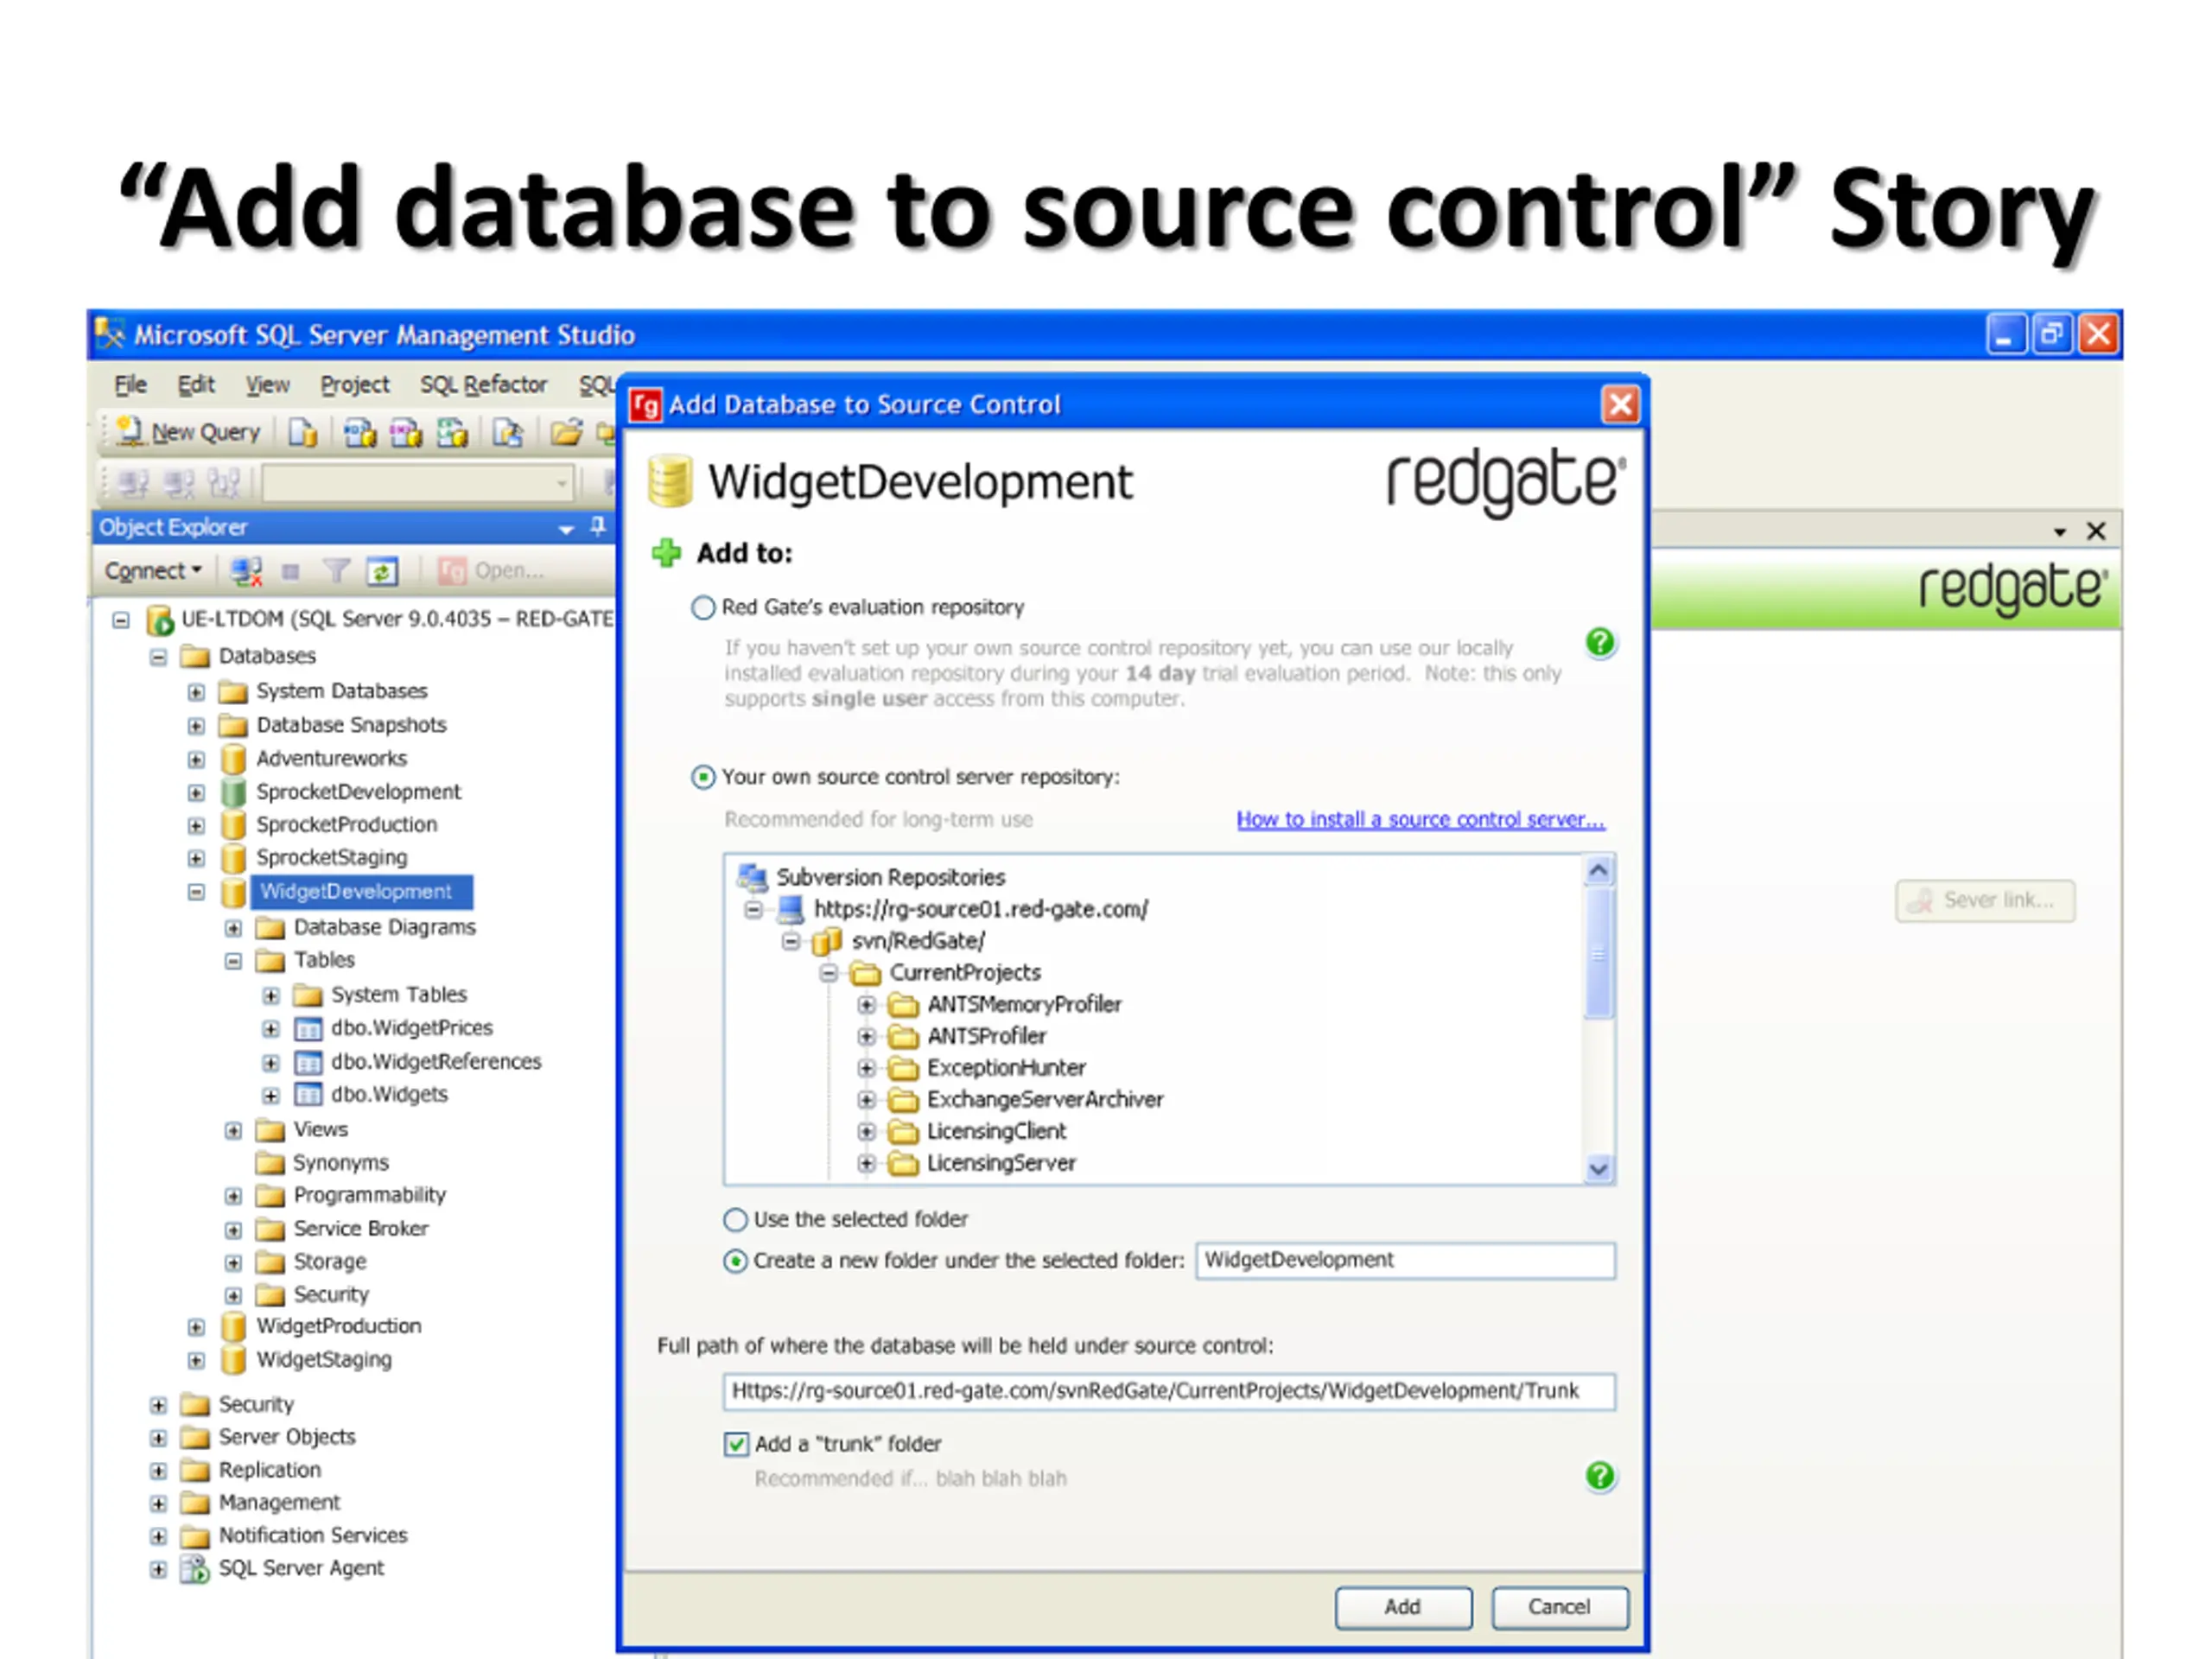
Task: Click the repository tree scrollbar down arrow
Action: (x=1598, y=1168)
